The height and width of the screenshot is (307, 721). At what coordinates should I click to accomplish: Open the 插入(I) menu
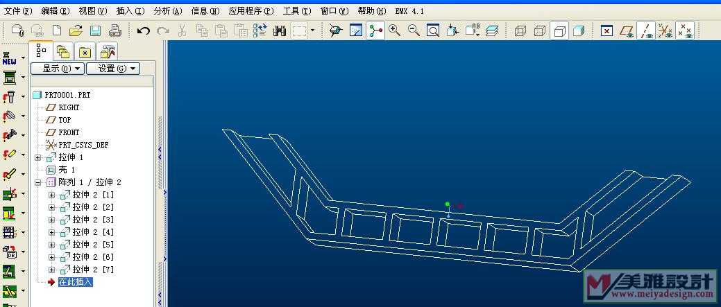[x=130, y=11]
